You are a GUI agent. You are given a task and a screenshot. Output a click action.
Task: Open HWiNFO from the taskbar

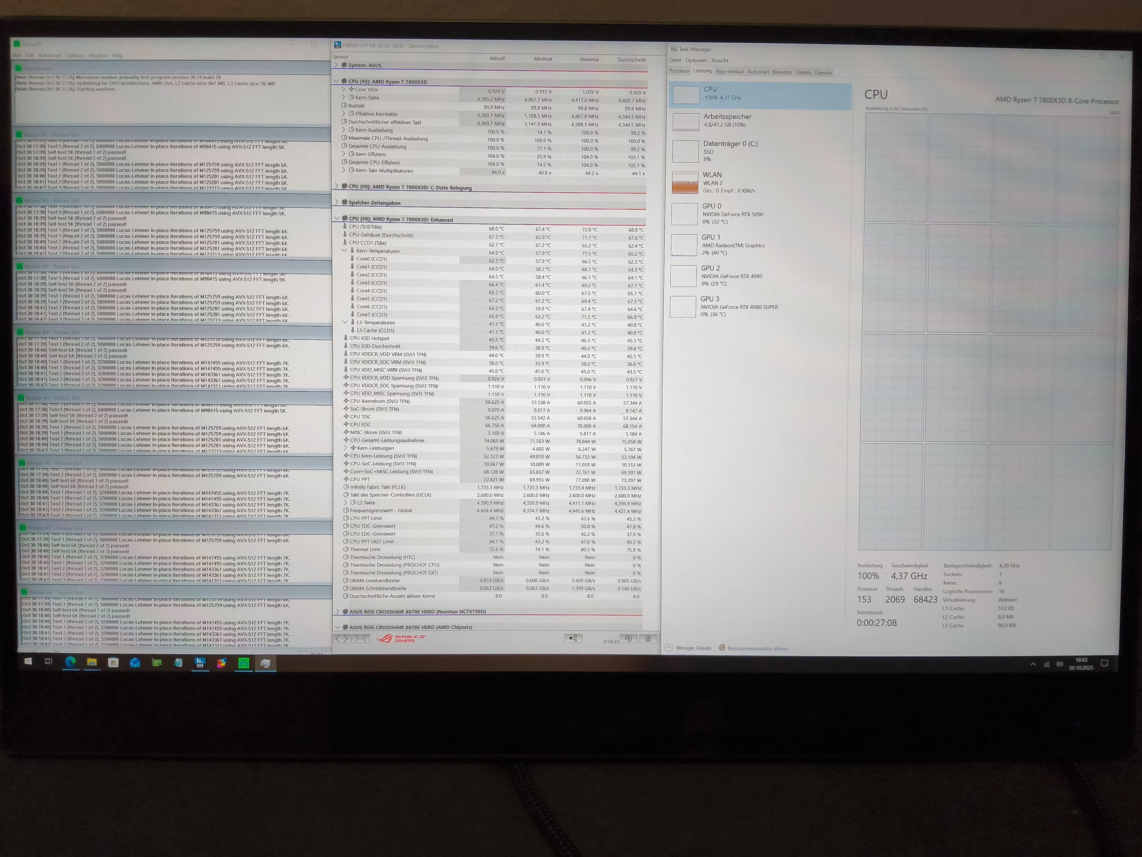click(200, 663)
